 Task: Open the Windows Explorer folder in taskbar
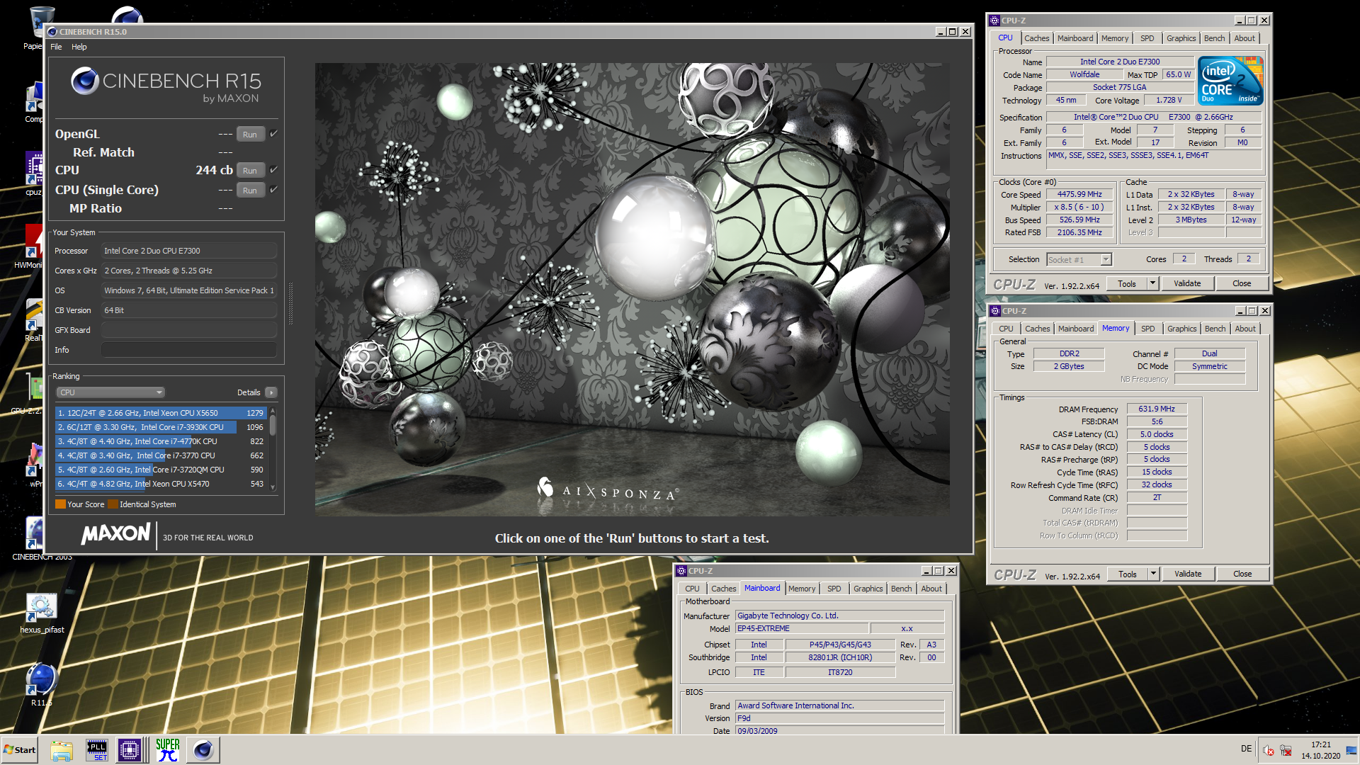(62, 750)
